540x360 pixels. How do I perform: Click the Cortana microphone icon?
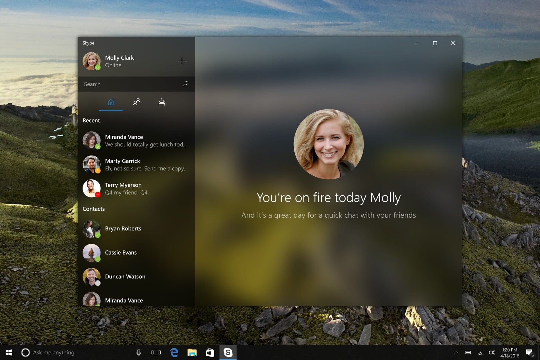point(138,352)
